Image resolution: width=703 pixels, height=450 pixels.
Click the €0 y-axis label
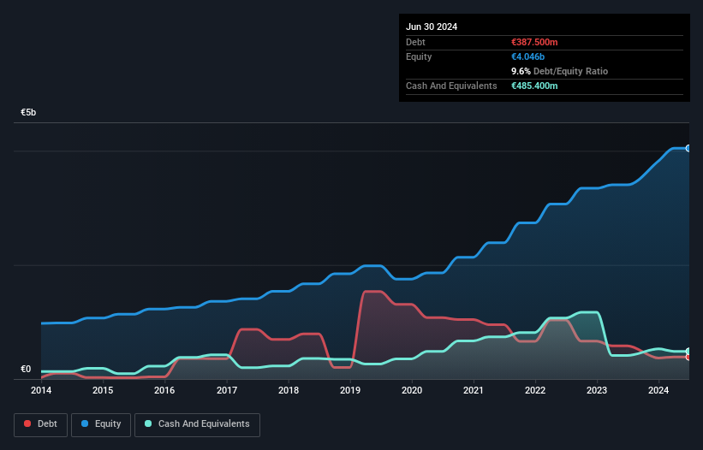(26, 369)
